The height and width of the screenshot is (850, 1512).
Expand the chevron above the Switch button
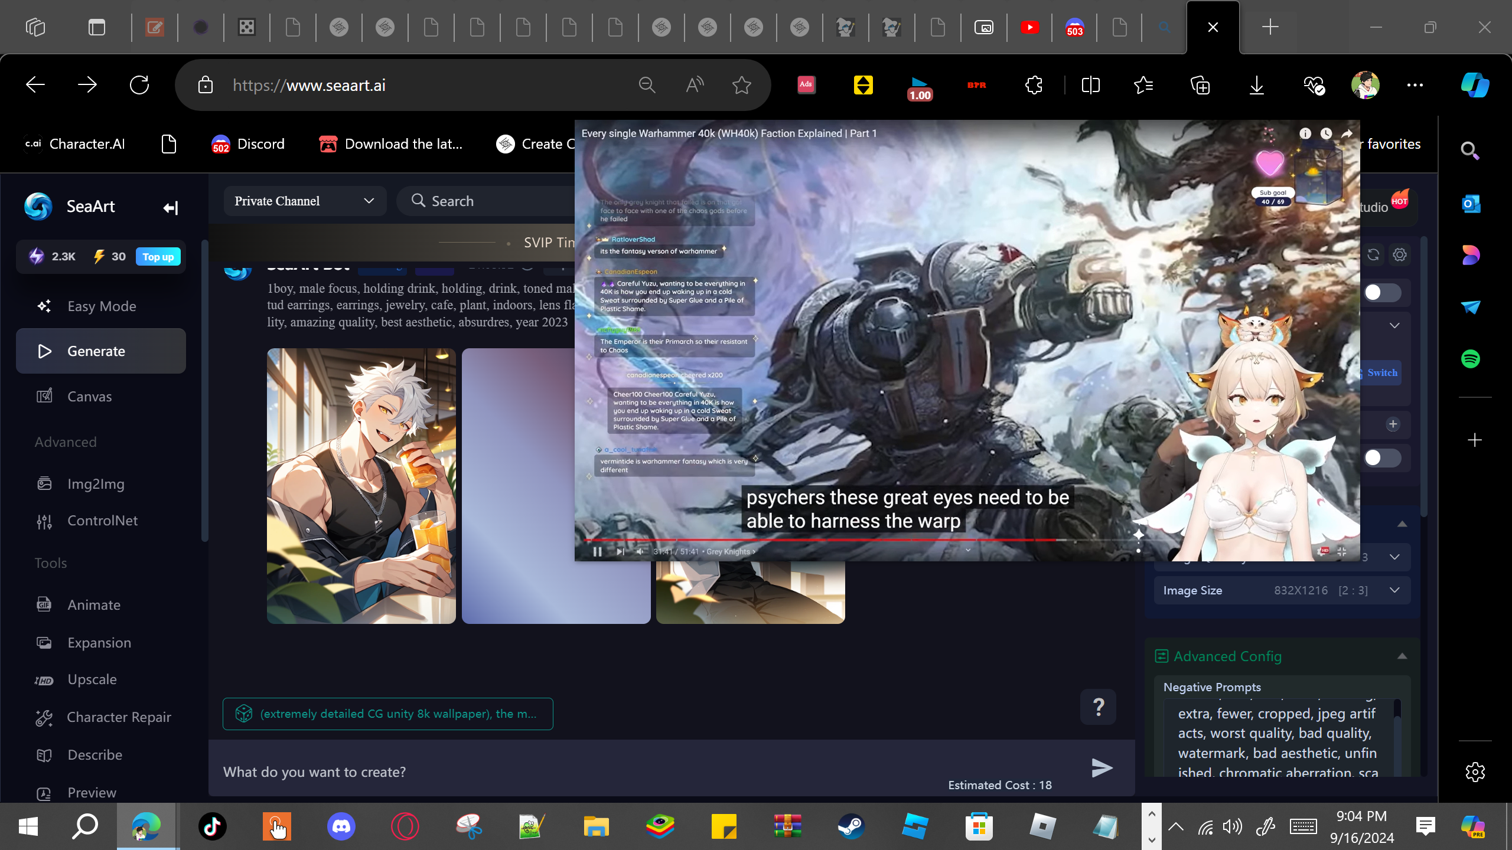pos(1394,326)
